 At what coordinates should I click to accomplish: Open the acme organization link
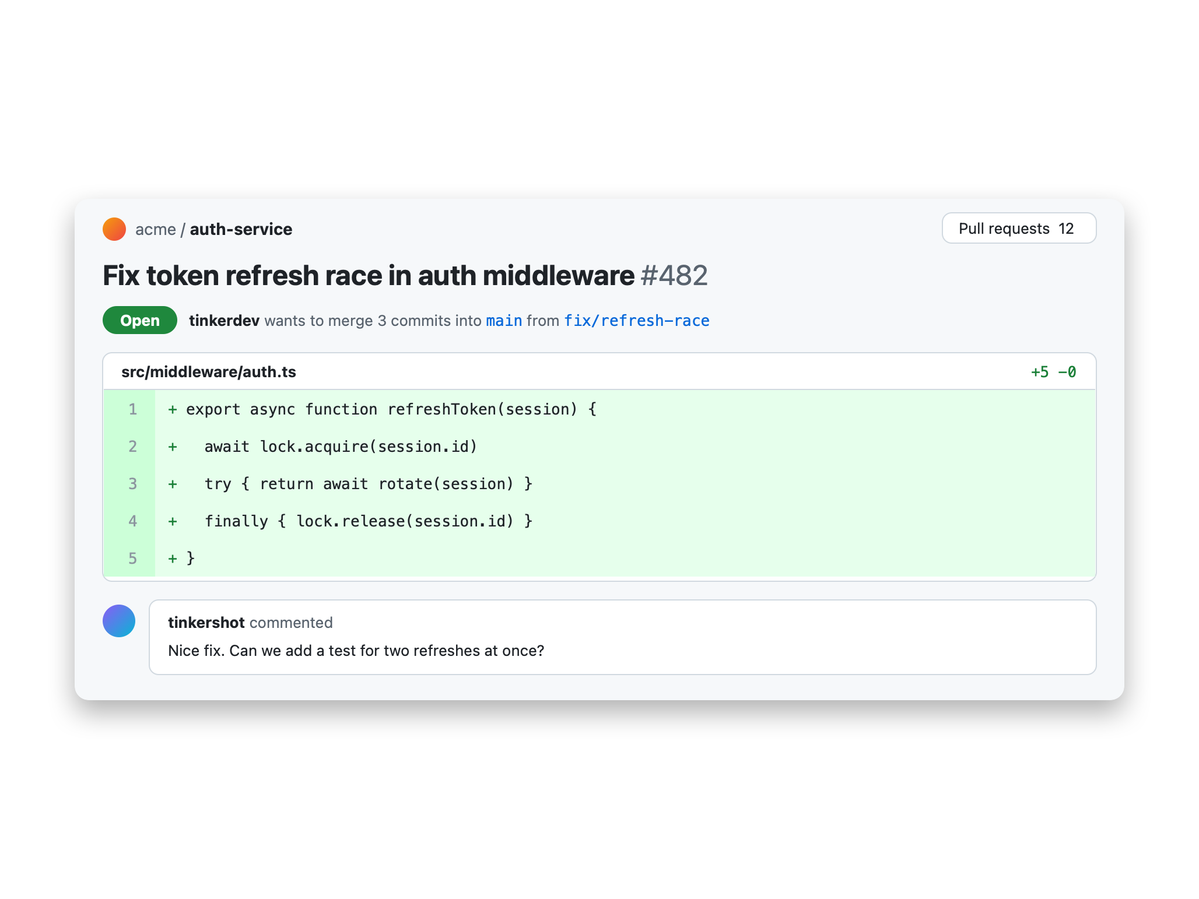click(x=155, y=229)
